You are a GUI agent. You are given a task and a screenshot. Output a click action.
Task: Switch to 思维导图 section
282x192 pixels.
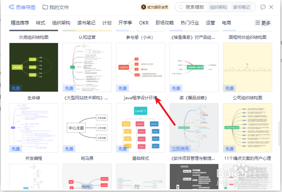tap(22, 7)
